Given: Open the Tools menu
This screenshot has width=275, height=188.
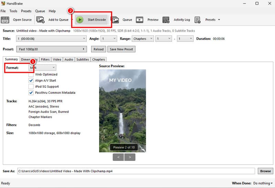Looking at the screenshot, I should tap(13, 11).
